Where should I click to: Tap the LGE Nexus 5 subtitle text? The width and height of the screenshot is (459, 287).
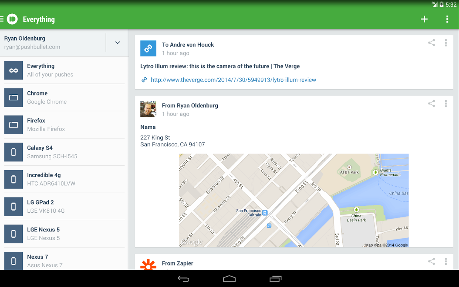[x=43, y=238]
